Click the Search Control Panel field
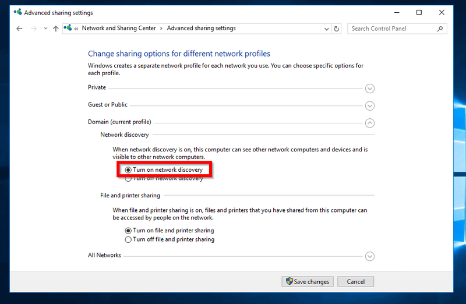Screen dimensions: 466x304 [x=397, y=29]
